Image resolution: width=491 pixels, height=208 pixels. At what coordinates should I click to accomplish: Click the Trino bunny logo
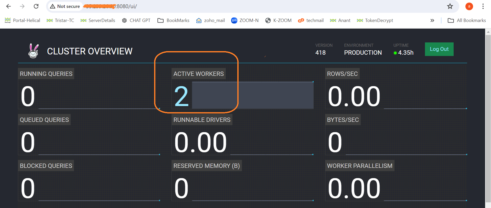coord(33,51)
